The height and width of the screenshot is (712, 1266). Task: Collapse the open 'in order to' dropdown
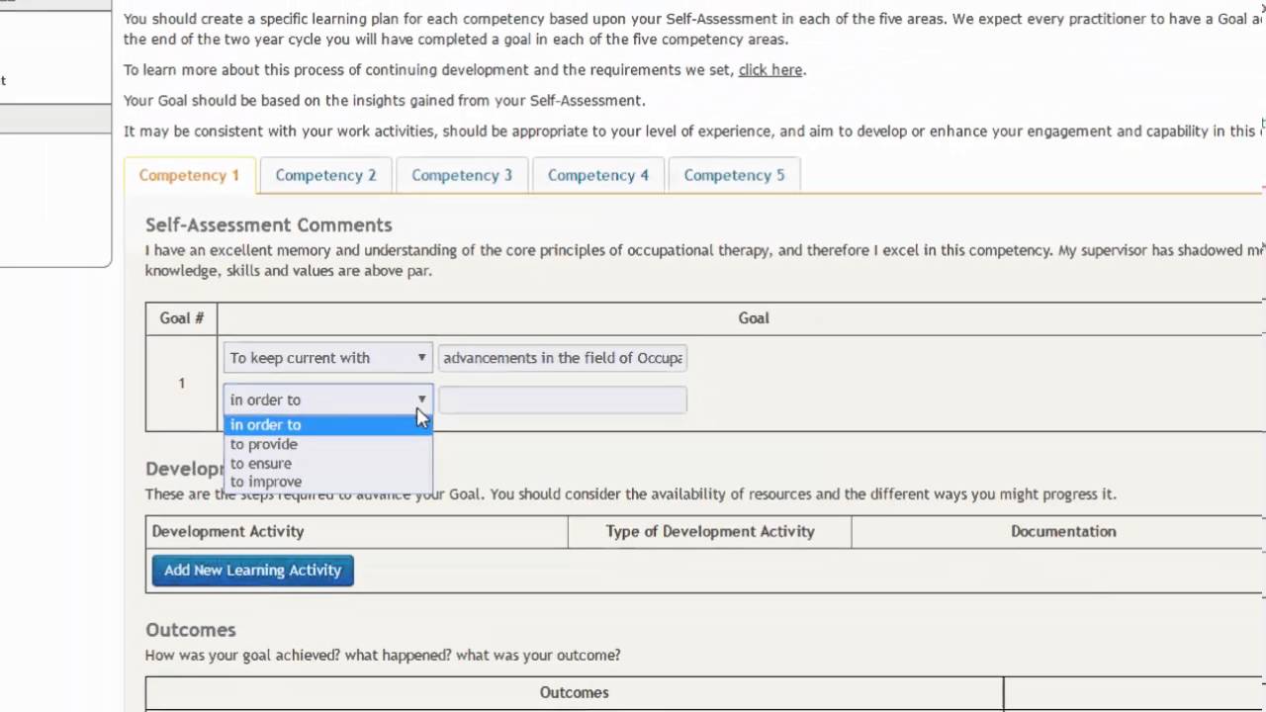[327, 400]
